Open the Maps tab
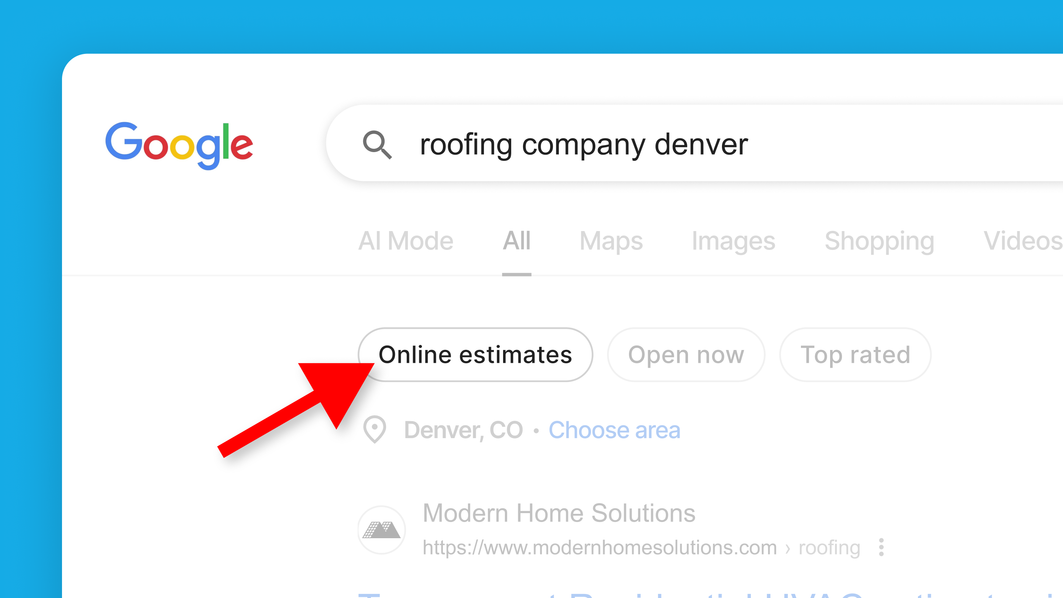This screenshot has width=1063, height=598. [611, 241]
